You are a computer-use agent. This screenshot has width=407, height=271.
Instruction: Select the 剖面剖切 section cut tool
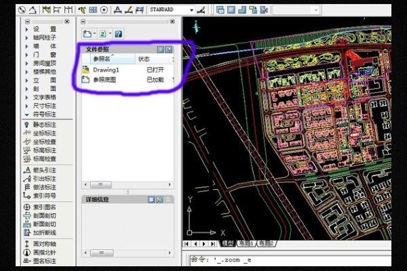pos(46,215)
